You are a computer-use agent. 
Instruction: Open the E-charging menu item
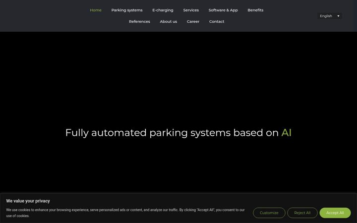point(163,10)
